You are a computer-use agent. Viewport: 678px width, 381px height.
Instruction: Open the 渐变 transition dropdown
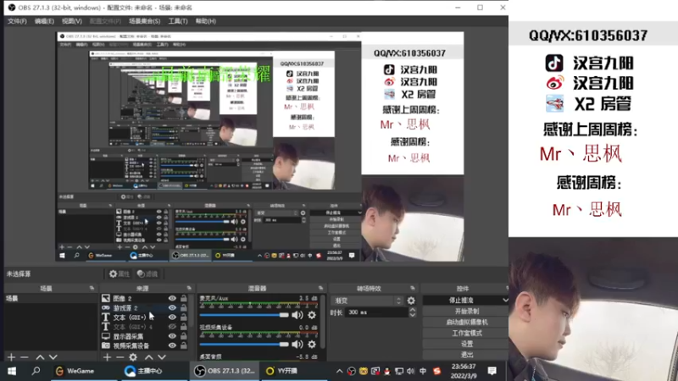coord(367,301)
